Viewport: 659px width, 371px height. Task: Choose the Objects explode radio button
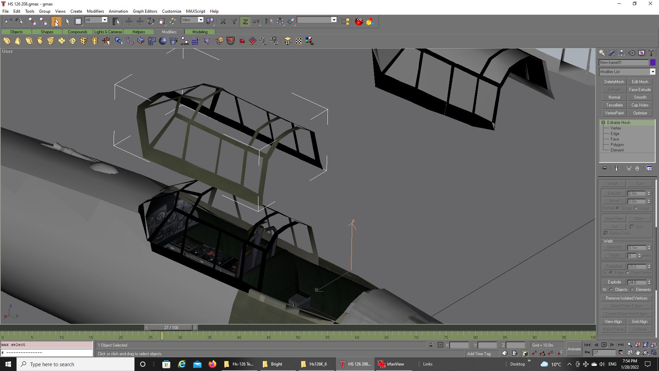click(611, 290)
